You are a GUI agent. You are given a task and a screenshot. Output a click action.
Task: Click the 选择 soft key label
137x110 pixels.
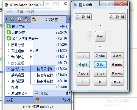pos(9,100)
